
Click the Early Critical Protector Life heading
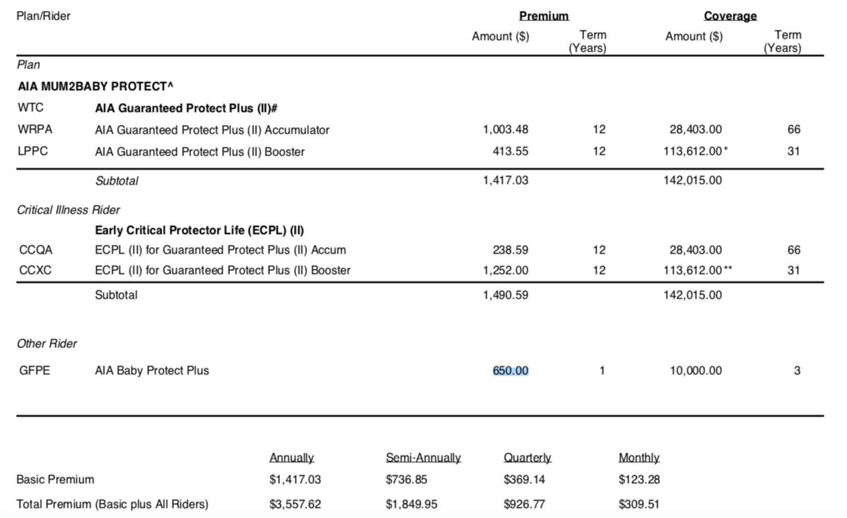click(199, 231)
